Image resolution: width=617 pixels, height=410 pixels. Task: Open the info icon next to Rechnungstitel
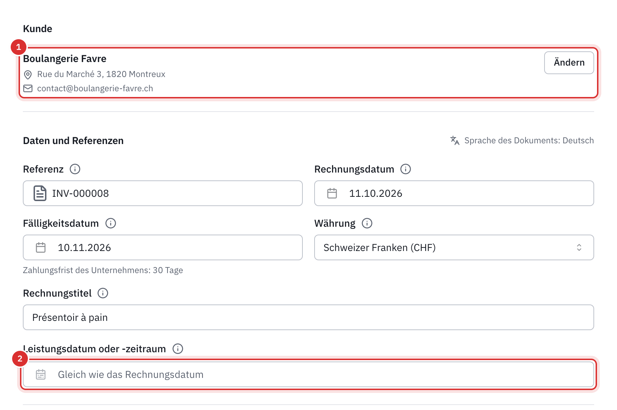pos(103,293)
